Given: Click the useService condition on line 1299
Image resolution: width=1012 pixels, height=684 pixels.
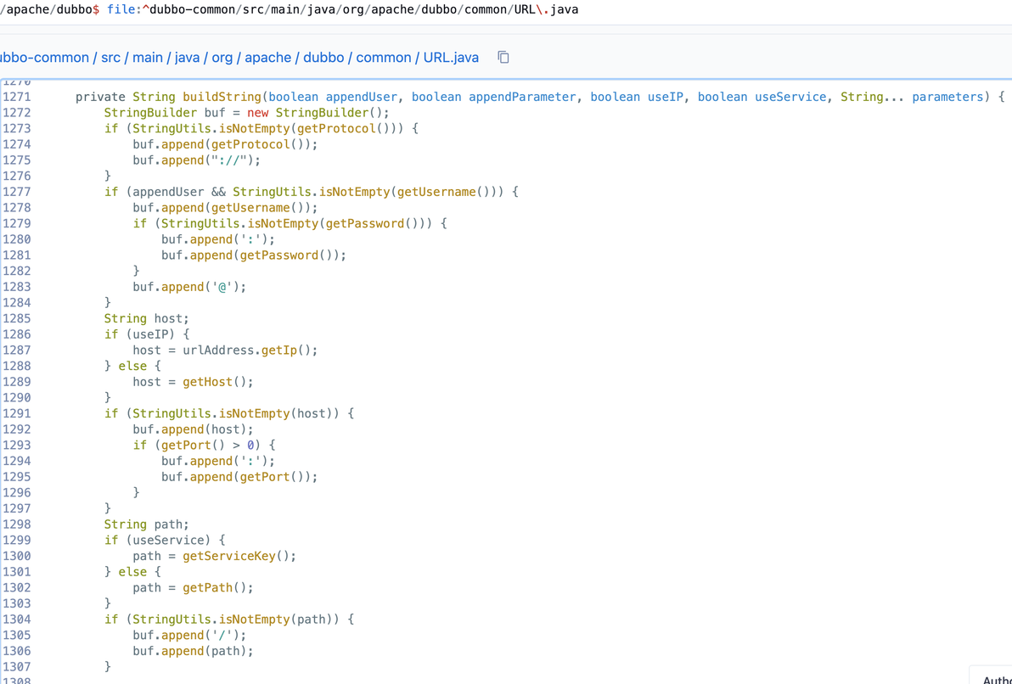Looking at the screenshot, I should 168,540.
